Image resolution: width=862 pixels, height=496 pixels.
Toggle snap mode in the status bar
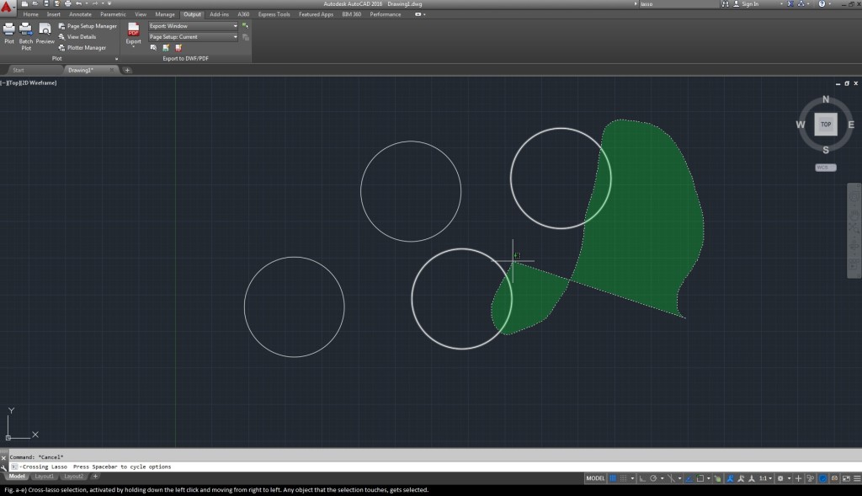tap(624, 478)
